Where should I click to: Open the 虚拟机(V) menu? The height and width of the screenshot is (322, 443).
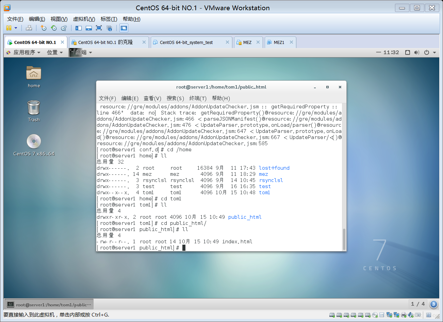coord(84,19)
